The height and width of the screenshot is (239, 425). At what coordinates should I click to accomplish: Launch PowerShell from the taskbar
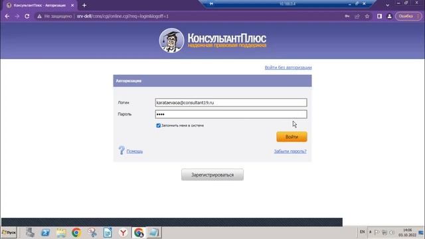click(46, 232)
